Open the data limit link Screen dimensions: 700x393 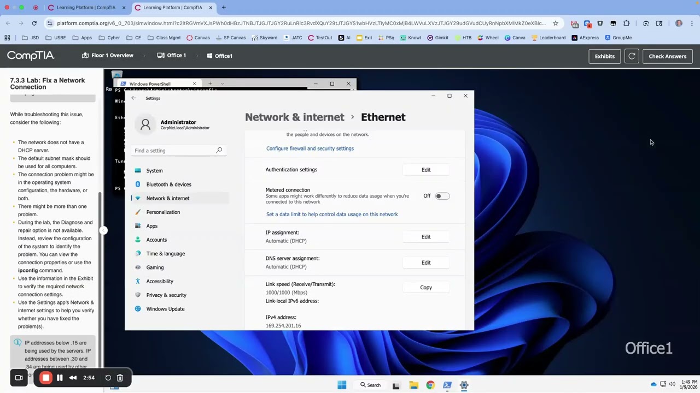click(332, 215)
